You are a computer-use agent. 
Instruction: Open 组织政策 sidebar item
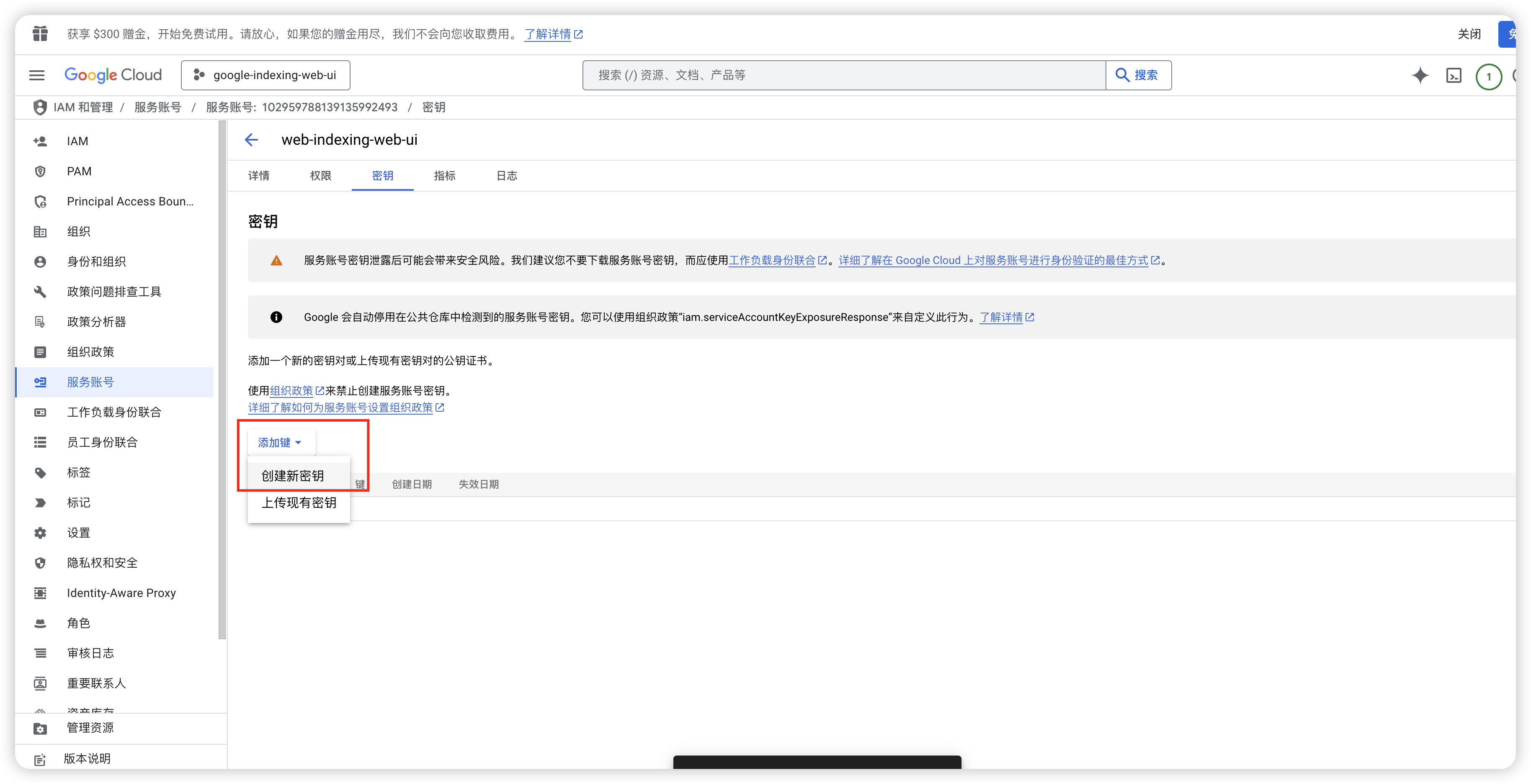coord(114,351)
